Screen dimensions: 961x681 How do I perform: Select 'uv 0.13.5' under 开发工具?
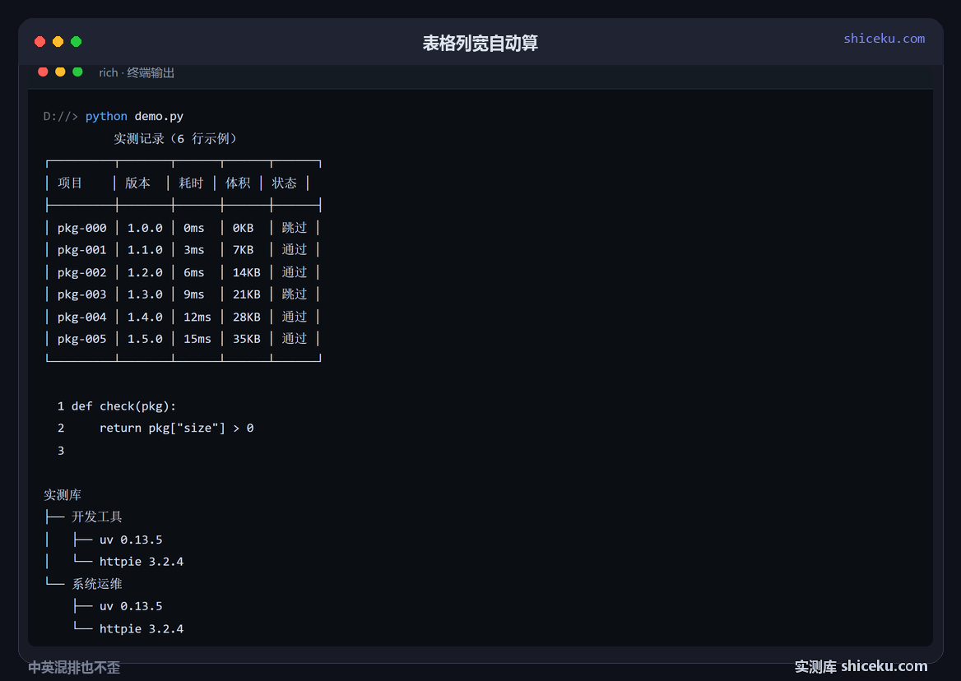click(x=131, y=540)
